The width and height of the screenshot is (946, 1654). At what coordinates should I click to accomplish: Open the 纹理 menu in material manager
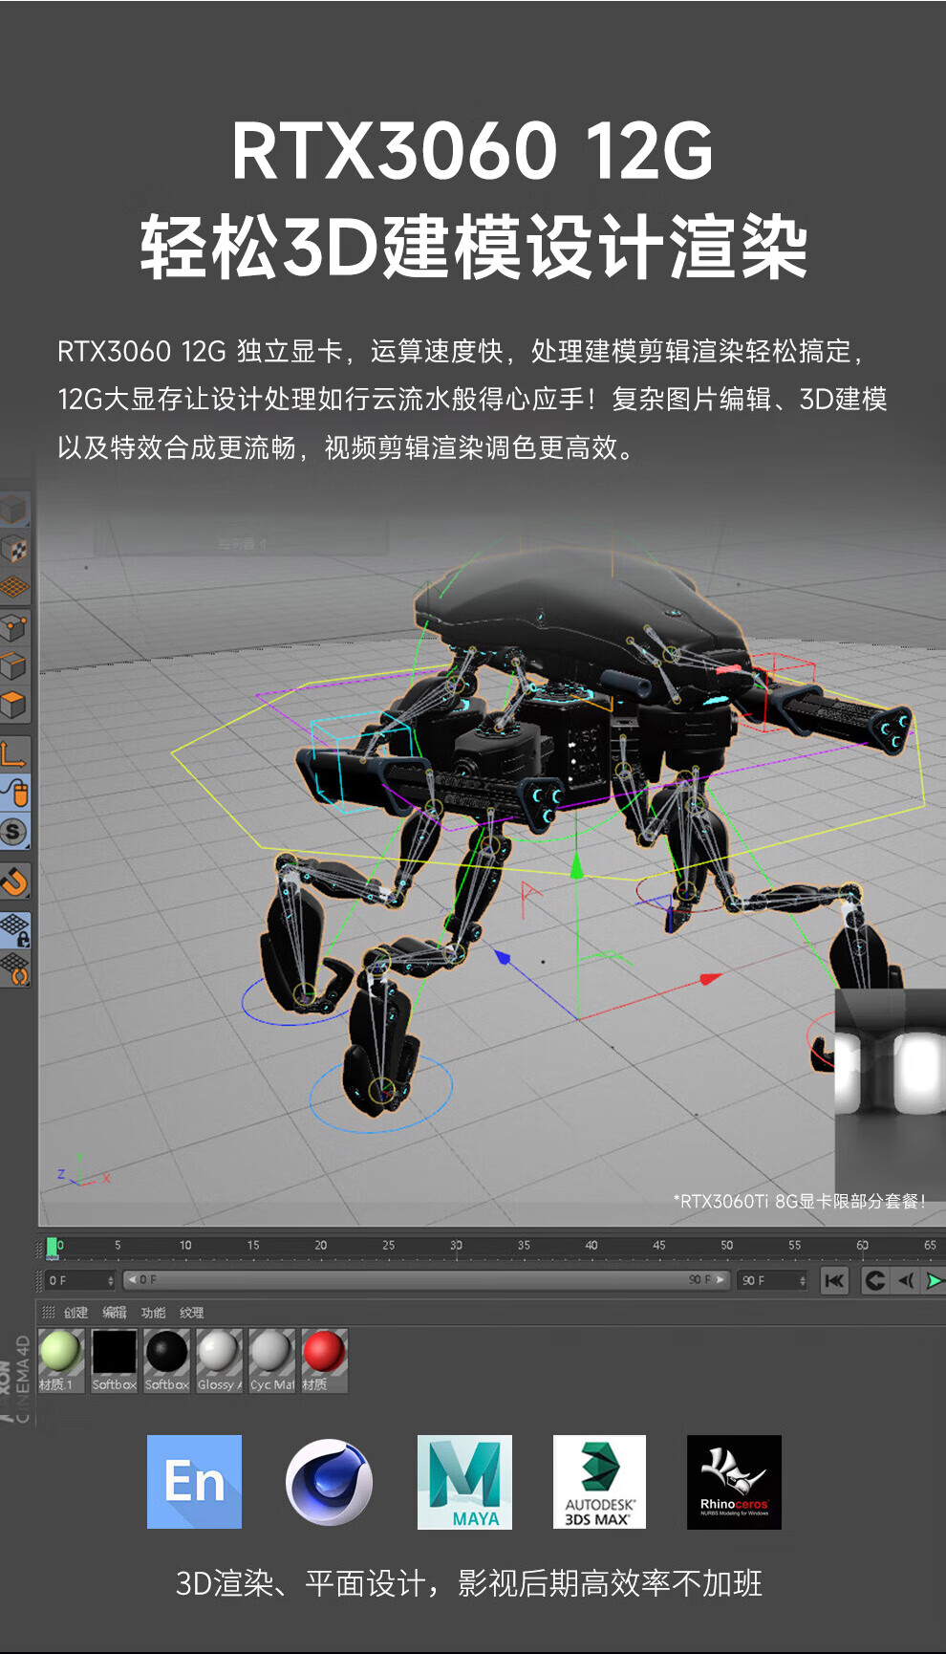coord(191,1313)
